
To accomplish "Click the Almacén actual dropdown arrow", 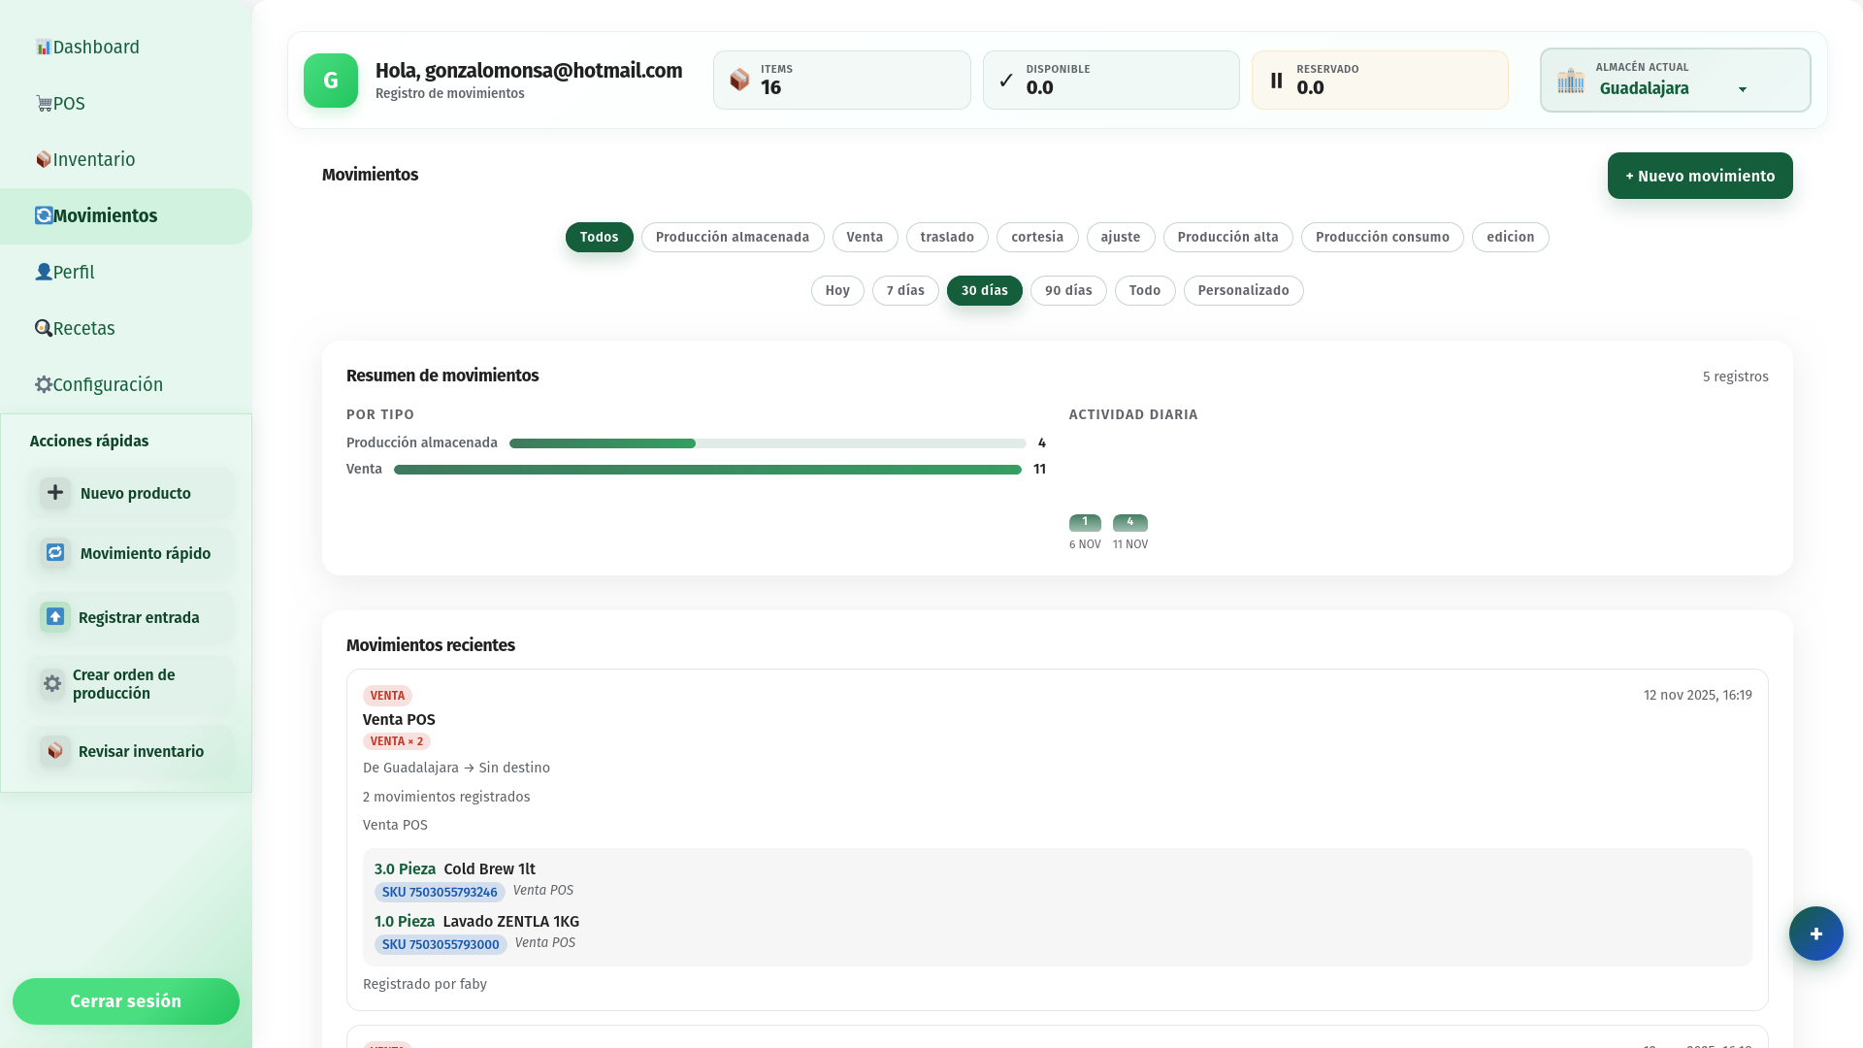I will pos(1742,89).
